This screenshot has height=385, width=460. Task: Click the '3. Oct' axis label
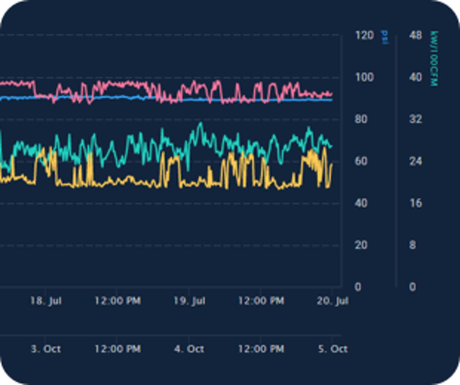(x=46, y=349)
